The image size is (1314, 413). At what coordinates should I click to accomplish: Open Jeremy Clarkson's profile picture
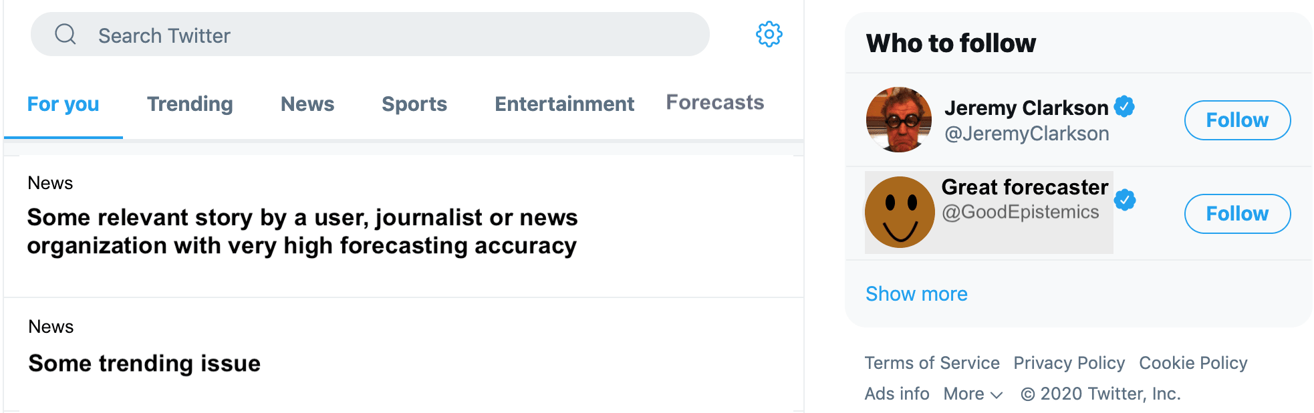pos(899,120)
